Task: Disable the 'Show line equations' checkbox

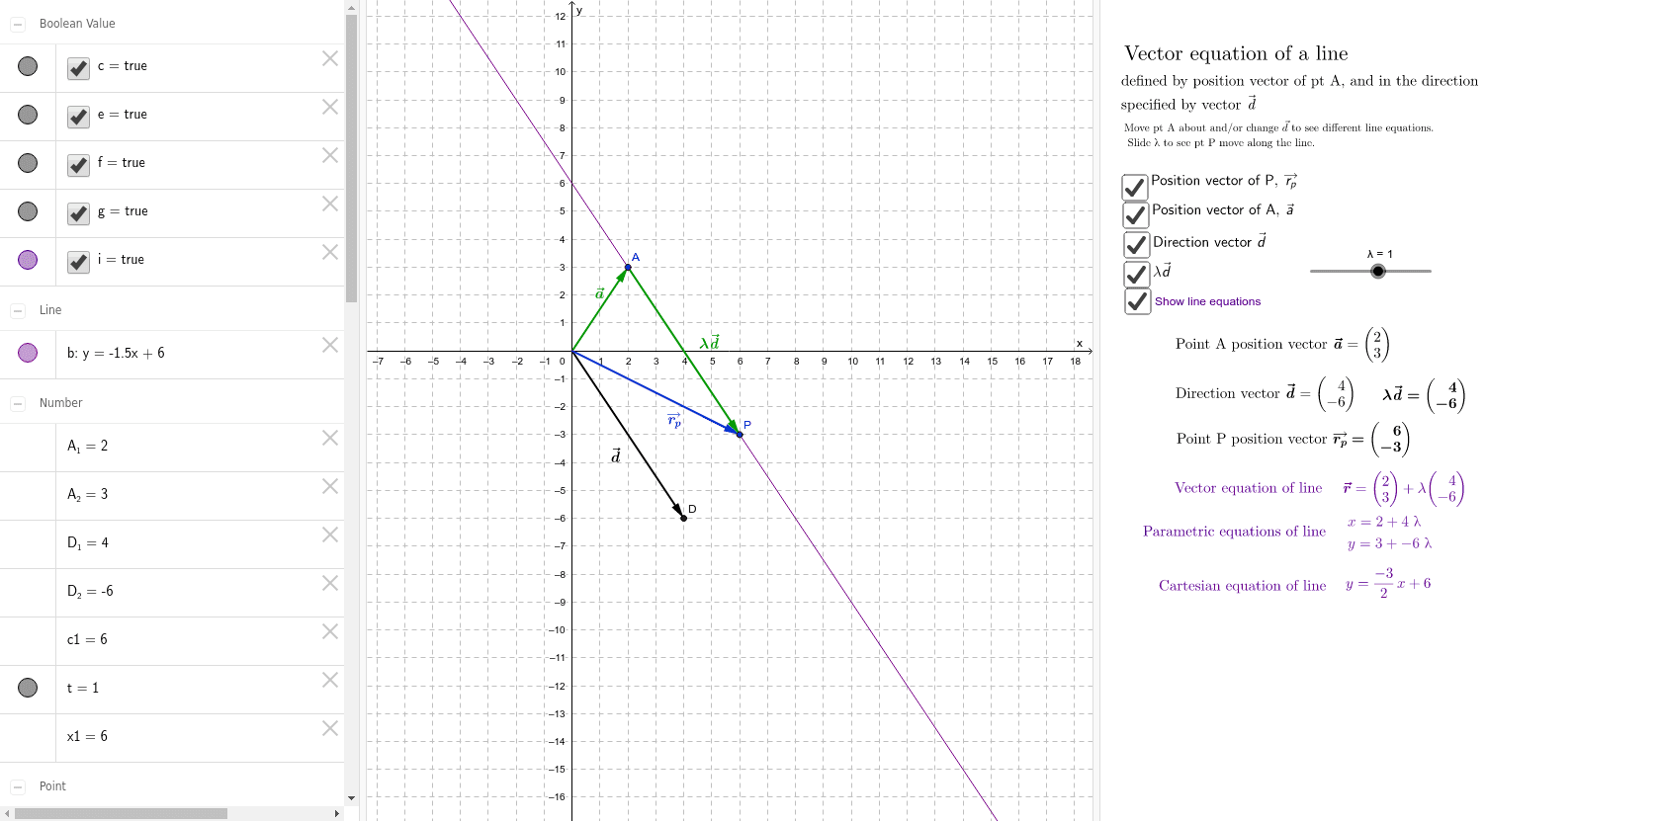Action: click(1137, 301)
